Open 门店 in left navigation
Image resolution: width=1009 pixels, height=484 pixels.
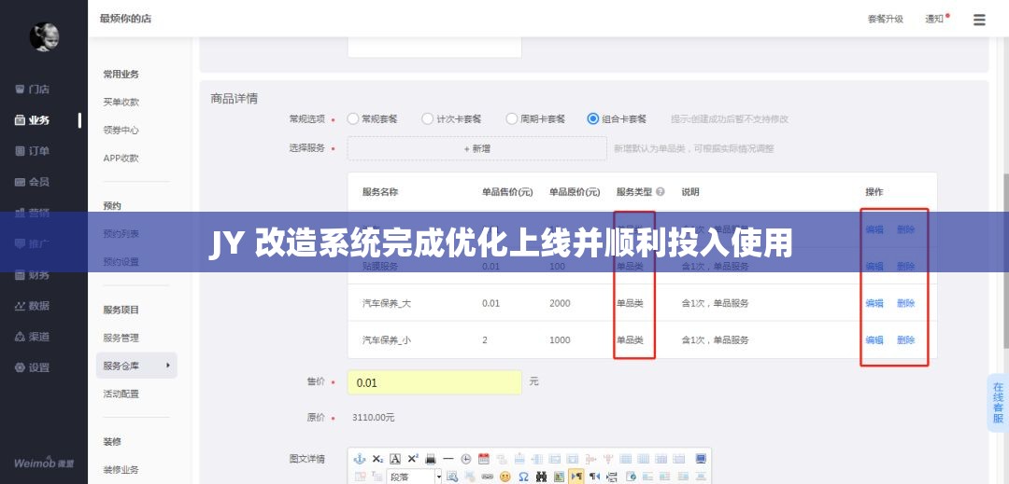(x=32, y=90)
